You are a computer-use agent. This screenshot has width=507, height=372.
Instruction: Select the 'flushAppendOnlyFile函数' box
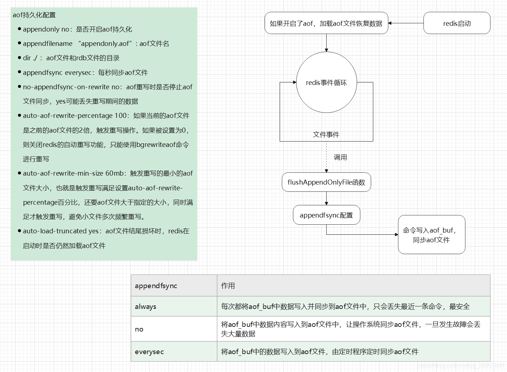click(326, 182)
